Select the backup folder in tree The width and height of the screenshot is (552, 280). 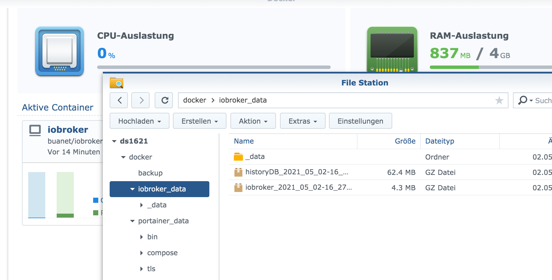pos(150,173)
